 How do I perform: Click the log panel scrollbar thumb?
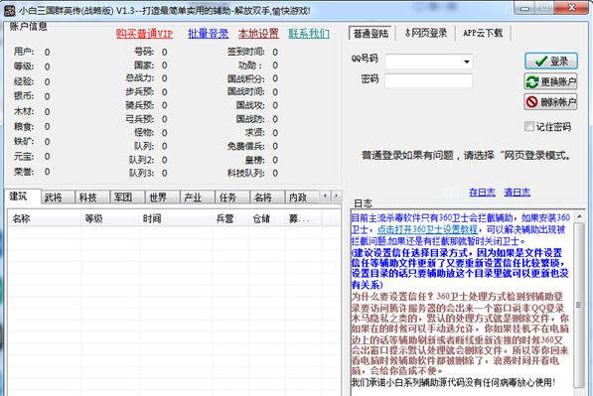[579, 305]
